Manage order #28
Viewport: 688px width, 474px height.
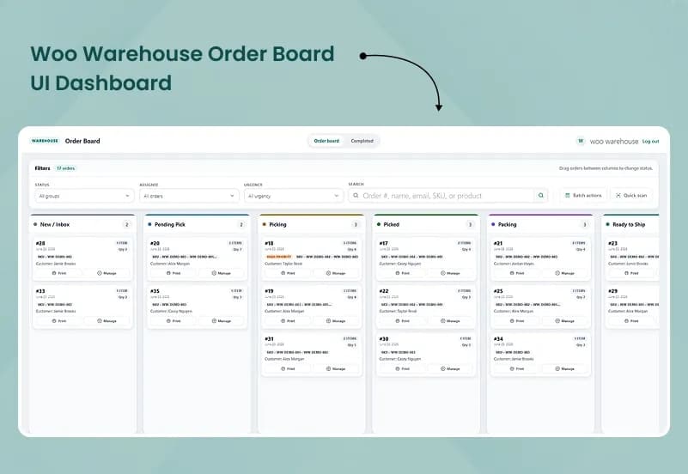pyautogui.click(x=107, y=273)
